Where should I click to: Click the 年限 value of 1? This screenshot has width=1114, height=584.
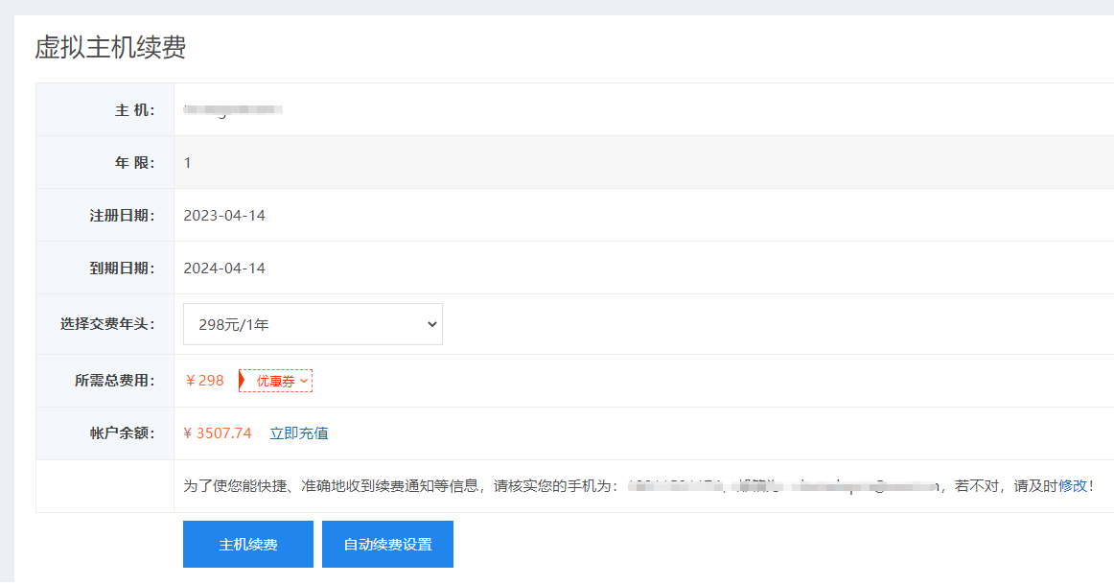(188, 163)
